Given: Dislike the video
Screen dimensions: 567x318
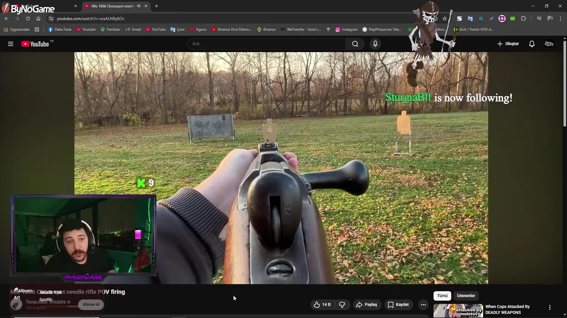Looking at the screenshot, I should (x=342, y=305).
